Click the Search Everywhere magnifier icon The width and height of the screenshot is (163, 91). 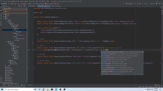tap(162, 4)
